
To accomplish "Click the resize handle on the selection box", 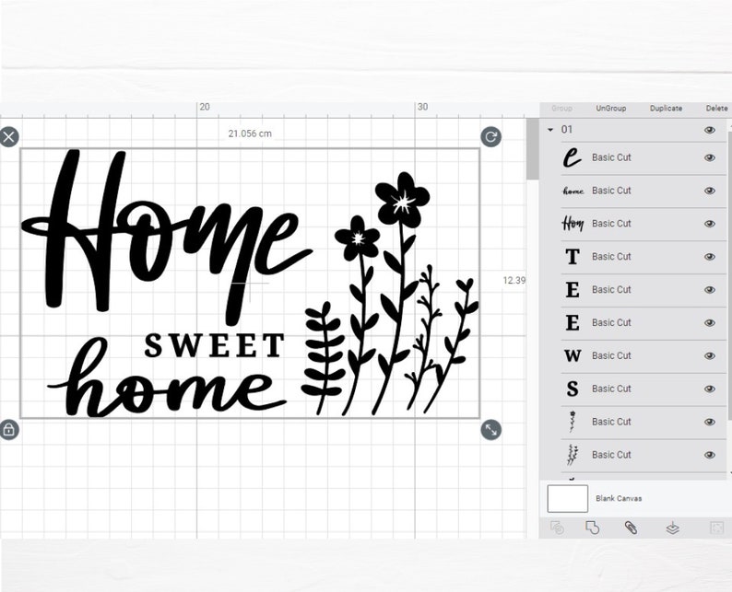I will coord(490,429).
